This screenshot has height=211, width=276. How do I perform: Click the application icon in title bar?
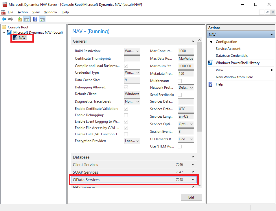[5, 4]
